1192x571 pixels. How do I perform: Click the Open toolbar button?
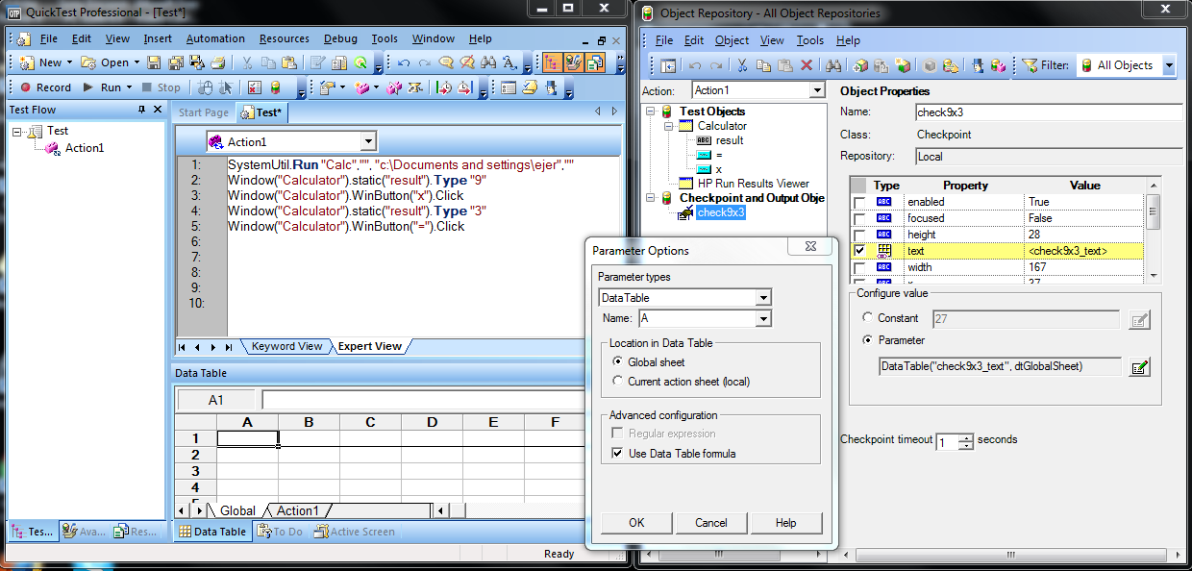coord(110,62)
